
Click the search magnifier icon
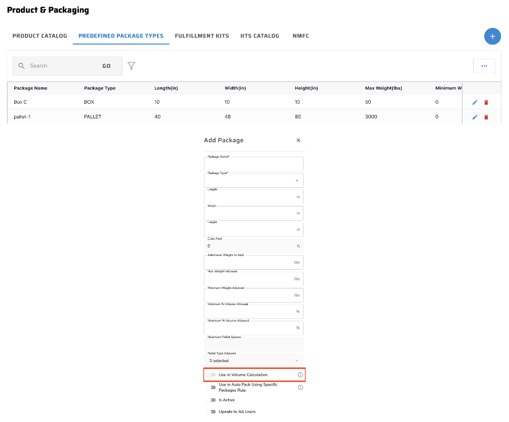coord(21,66)
